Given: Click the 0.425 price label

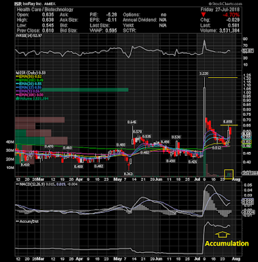Looking at the screenshot, I should [x=193, y=162].
